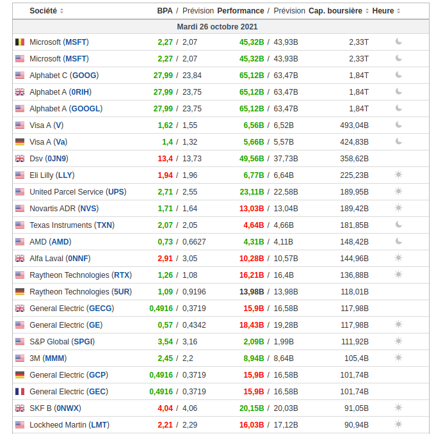436x434 pixels.
Task: Click the French flag beside General Electric (GEC)
Action: click(20, 392)
